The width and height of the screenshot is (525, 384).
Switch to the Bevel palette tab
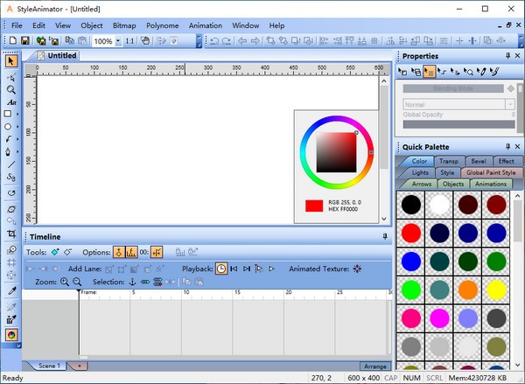pos(479,161)
